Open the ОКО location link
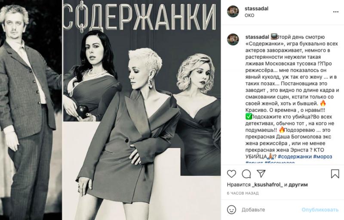The image size is (344, 220). 249,15
